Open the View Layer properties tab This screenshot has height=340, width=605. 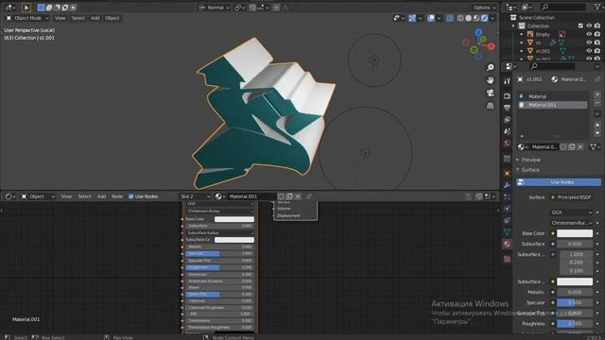tap(507, 120)
